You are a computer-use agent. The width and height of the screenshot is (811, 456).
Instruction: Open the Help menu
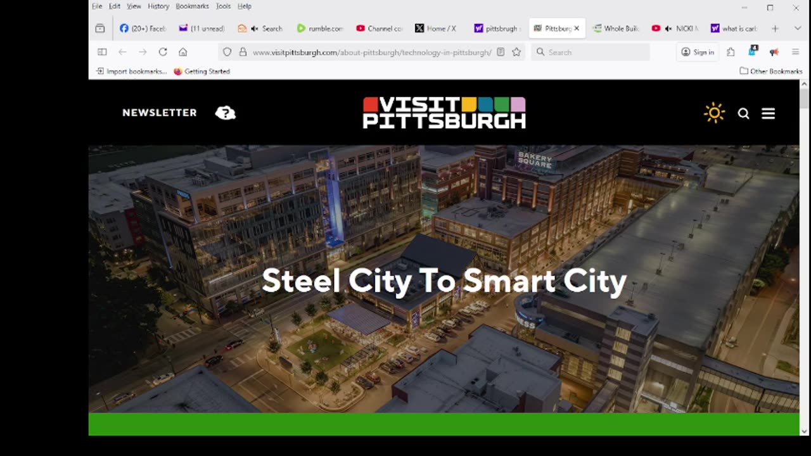[245, 6]
